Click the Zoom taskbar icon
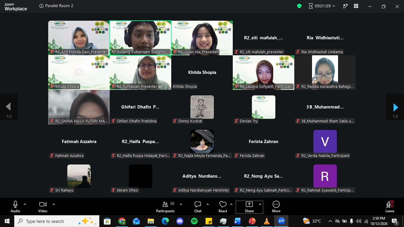The width and height of the screenshot is (404, 227). coord(281,221)
